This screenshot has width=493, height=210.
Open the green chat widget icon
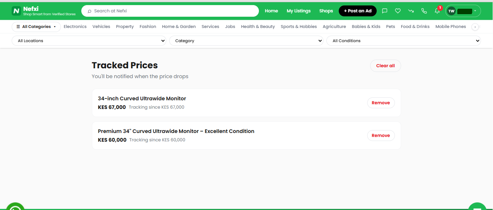[477, 206]
